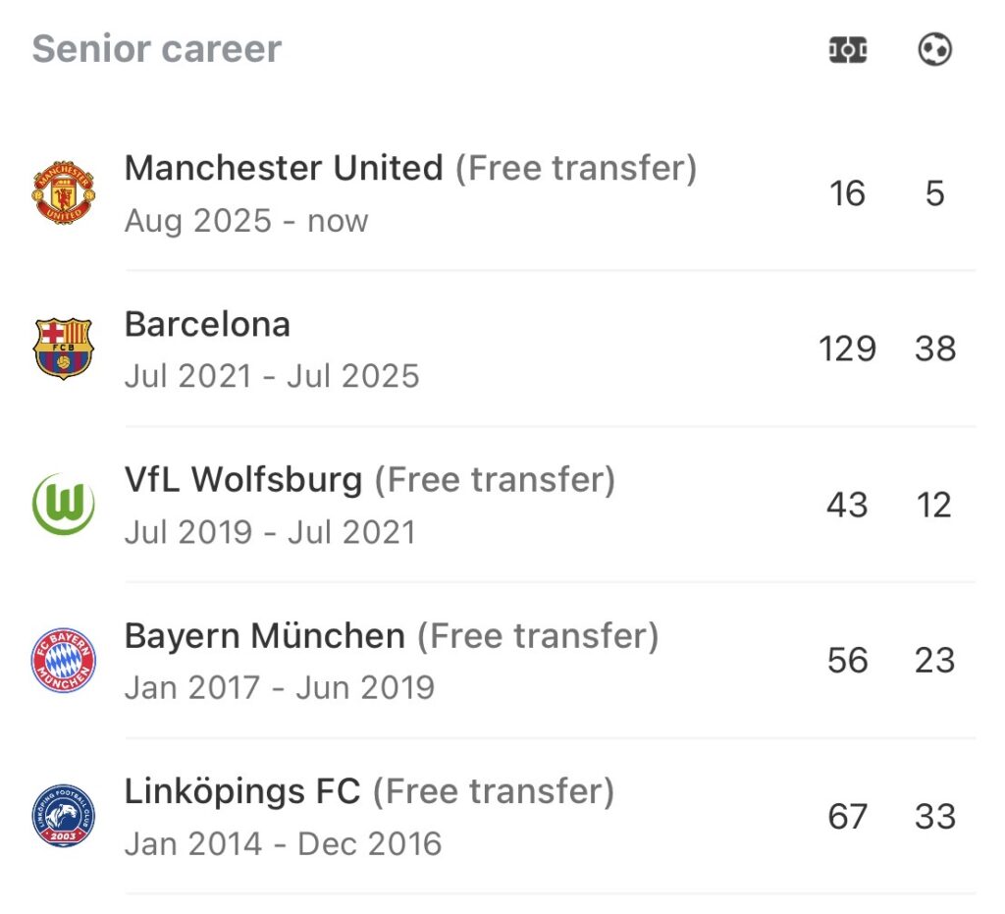Click Barcelona's 129 appearances number

(x=848, y=349)
